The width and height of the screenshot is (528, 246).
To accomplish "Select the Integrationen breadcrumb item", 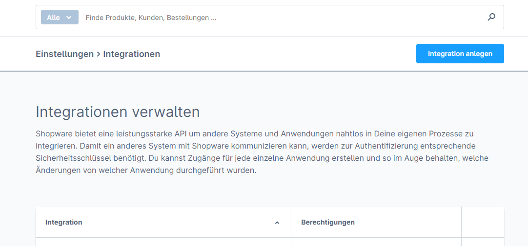I will 131,54.
